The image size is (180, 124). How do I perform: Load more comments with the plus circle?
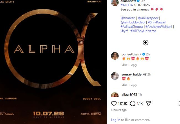click(145, 43)
